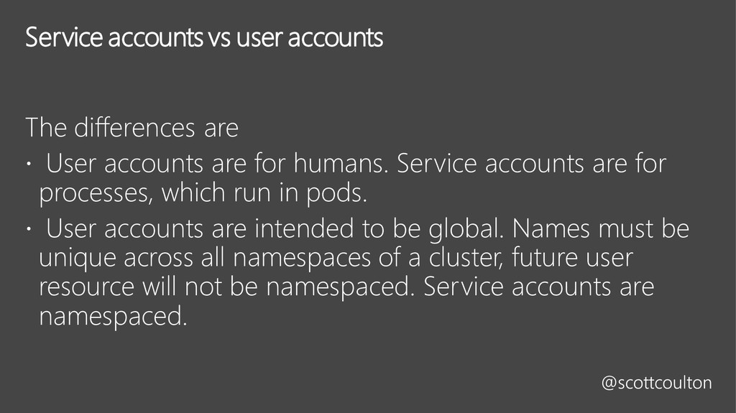Image resolution: width=736 pixels, height=413 pixels.
Task: Click the second bullet point marker
Action: (x=29, y=230)
